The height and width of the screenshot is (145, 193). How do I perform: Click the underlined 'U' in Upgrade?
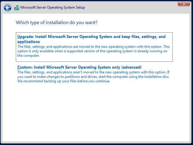pyautogui.click(x=19, y=37)
